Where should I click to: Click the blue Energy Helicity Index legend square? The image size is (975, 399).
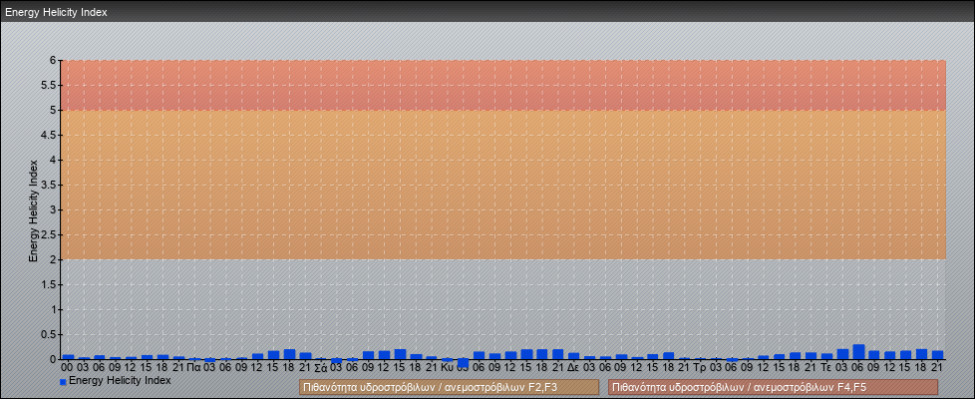pos(63,381)
